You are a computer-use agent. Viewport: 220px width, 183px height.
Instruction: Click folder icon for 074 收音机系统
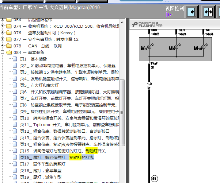(9, 26)
